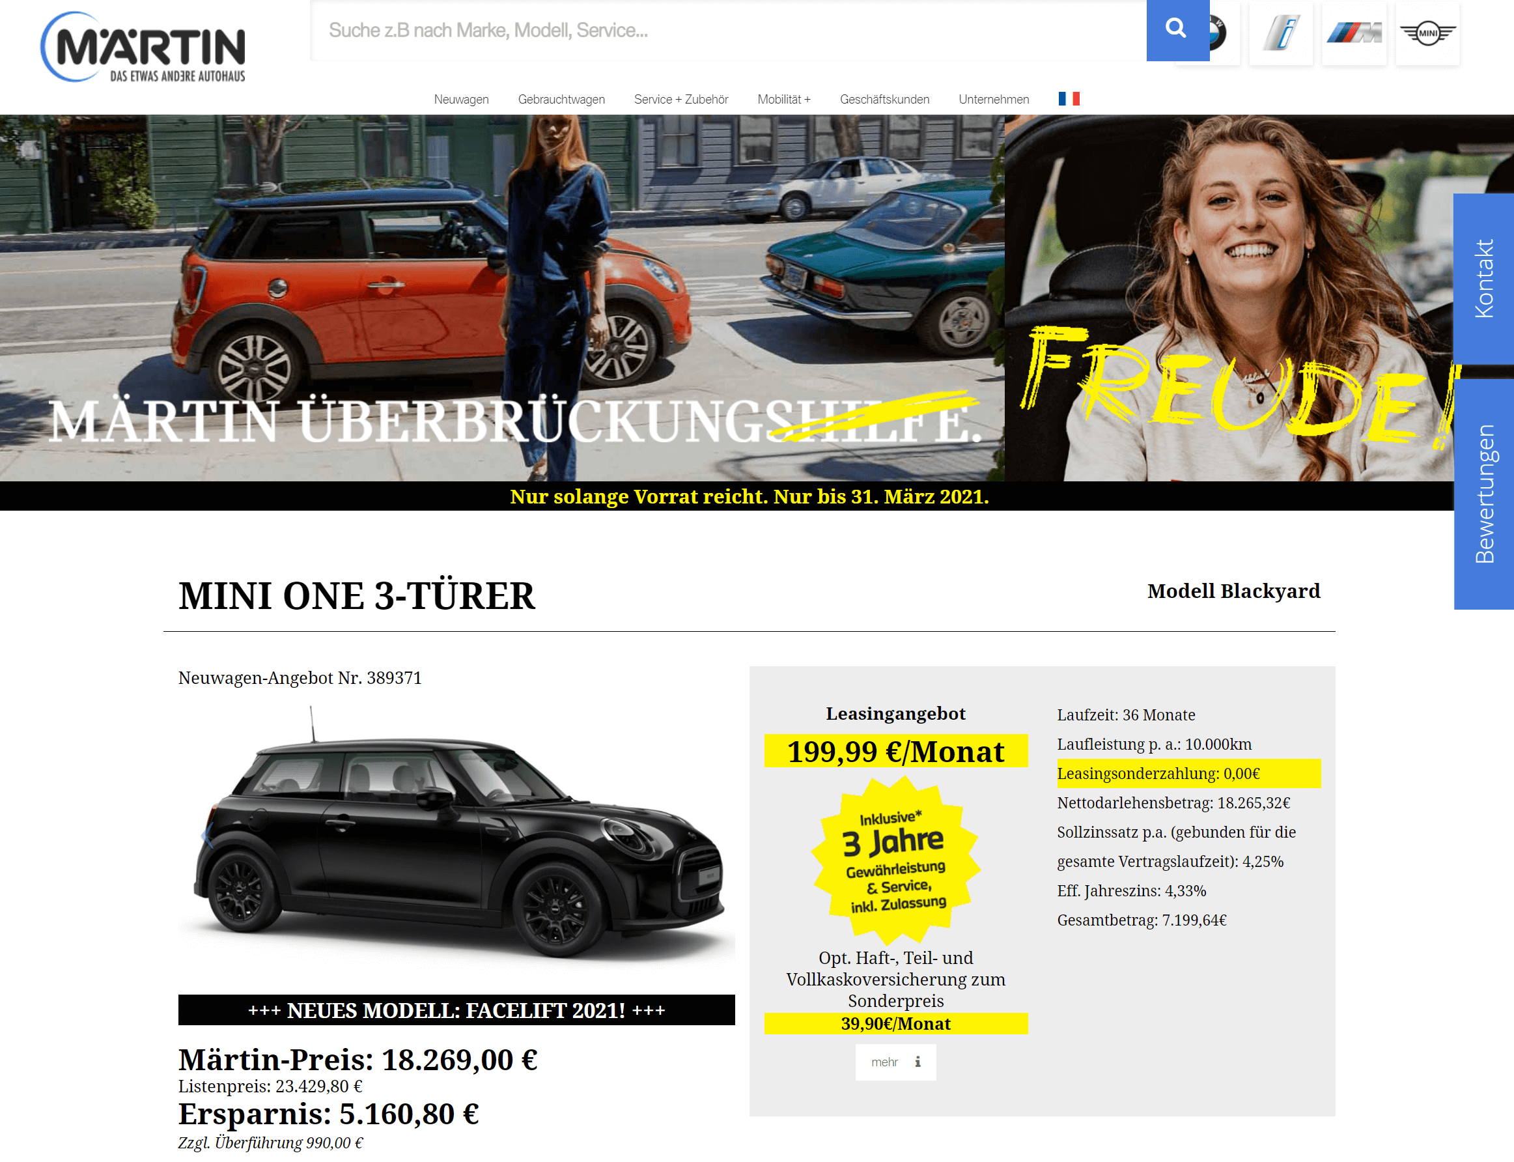Open the Unternehmen menu
Viewport: 1514px width, 1162px height.
pos(994,100)
